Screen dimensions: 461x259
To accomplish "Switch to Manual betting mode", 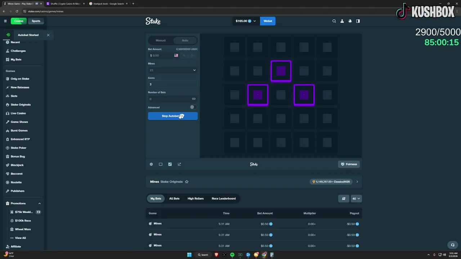I will click(161, 40).
